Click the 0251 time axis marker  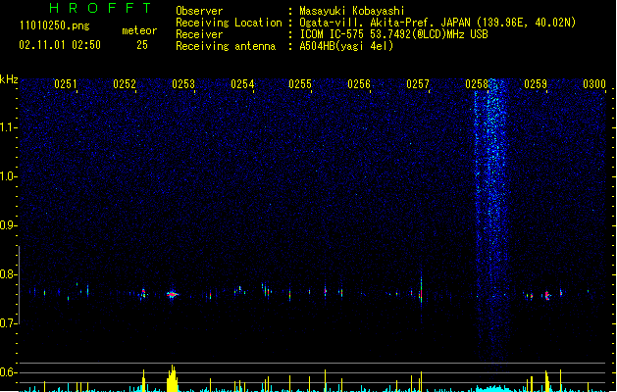(x=66, y=84)
